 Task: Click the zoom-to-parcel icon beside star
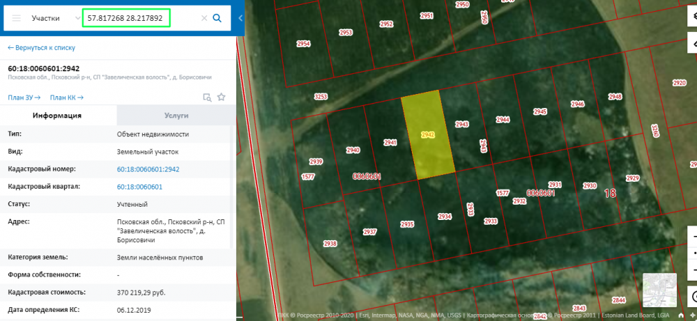(x=206, y=97)
